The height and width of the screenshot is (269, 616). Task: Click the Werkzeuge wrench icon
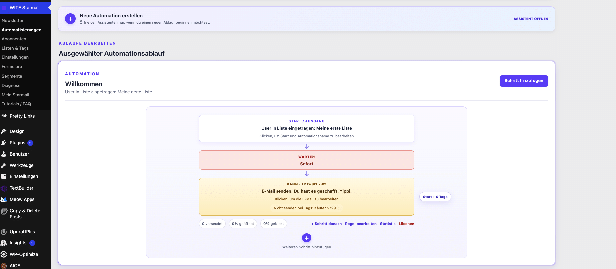click(4, 165)
